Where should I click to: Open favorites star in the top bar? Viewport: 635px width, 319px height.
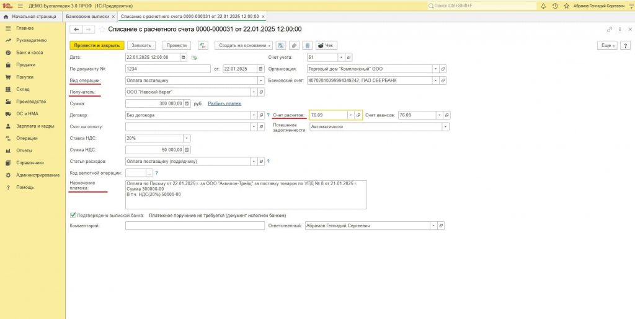[567, 6]
